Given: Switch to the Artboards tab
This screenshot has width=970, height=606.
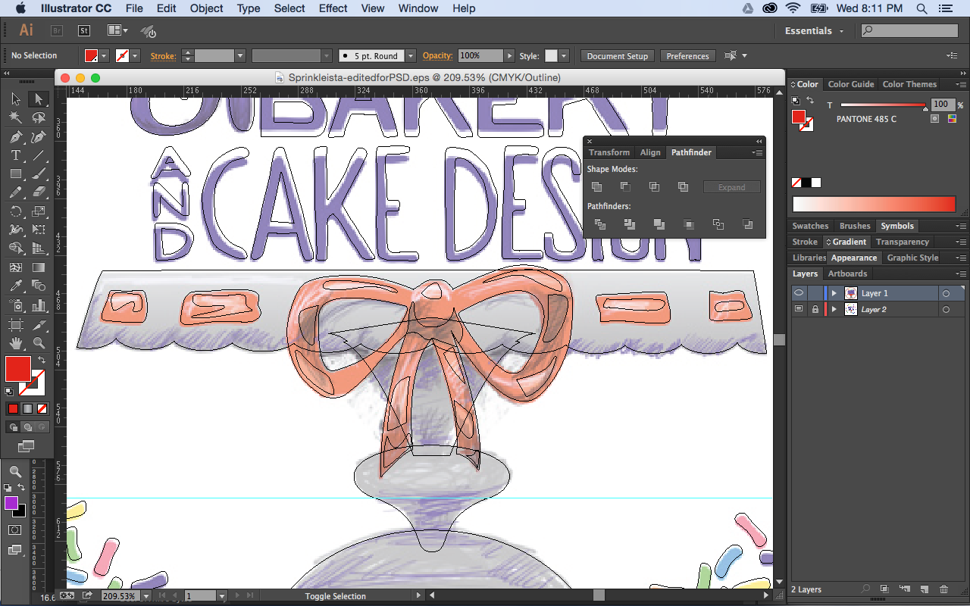Looking at the screenshot, I should coord(847,273).
